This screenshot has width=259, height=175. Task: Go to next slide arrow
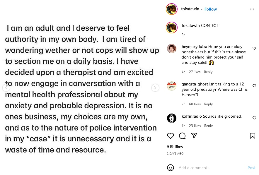click(155, 88)
